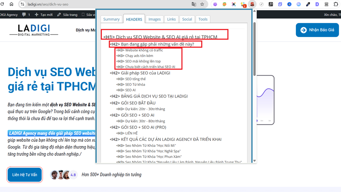Open the blue round camera extension icon

289,4
